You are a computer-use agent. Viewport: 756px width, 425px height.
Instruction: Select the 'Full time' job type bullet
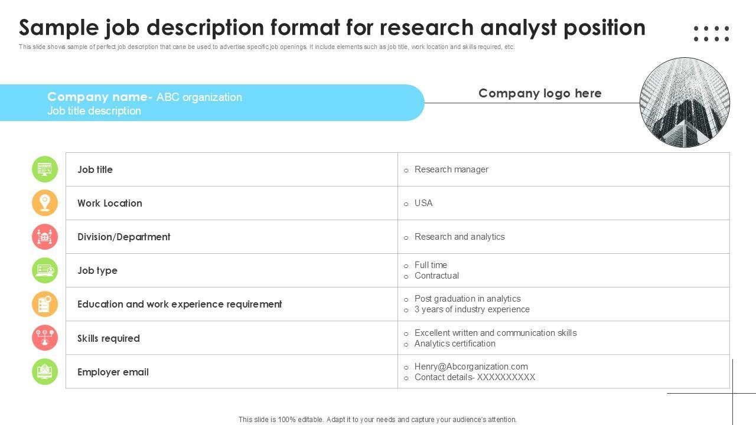tap(431, 265)
